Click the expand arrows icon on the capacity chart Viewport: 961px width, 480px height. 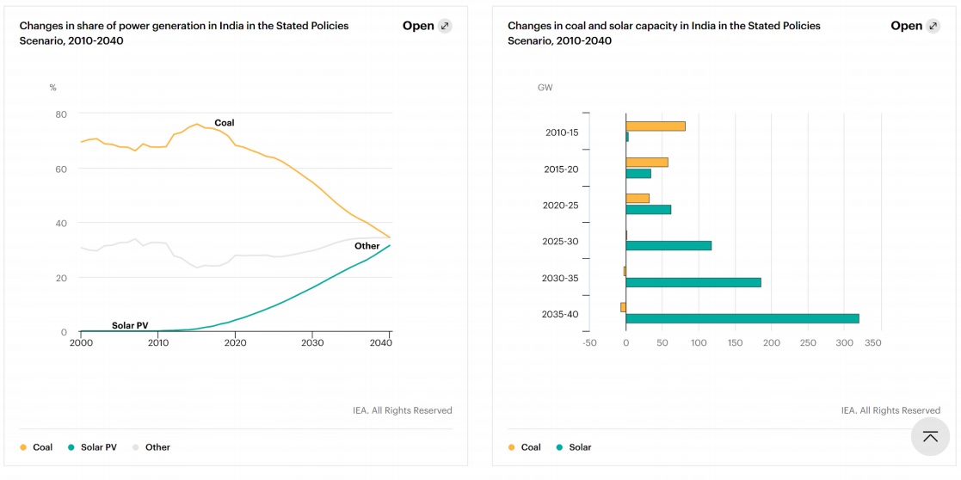coord(933,26)
